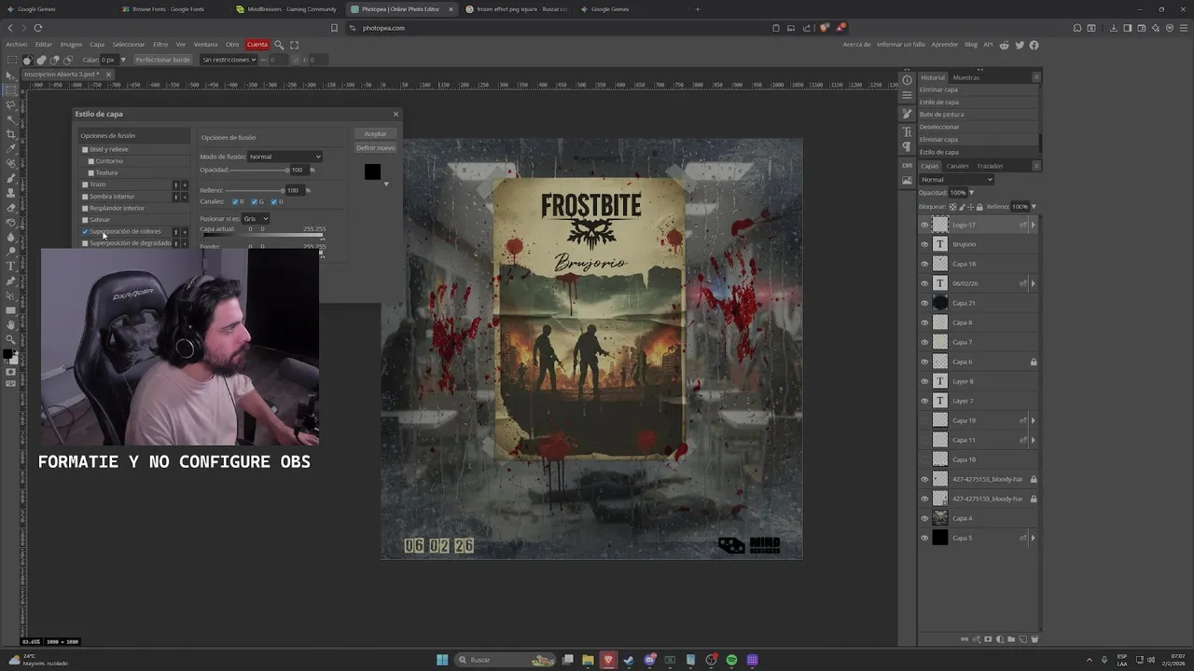
Task: Click the red Cuenta button
Action: pyautogui.click(x=257, y=45)
